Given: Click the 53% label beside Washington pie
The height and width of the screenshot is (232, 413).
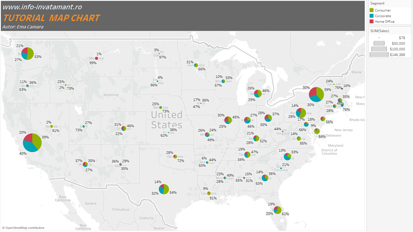Looking at the screenshot, I should tap(38, 57).
